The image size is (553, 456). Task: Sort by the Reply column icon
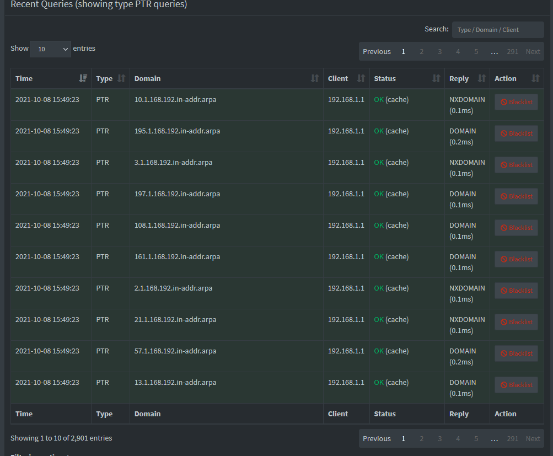coord(480,78)
